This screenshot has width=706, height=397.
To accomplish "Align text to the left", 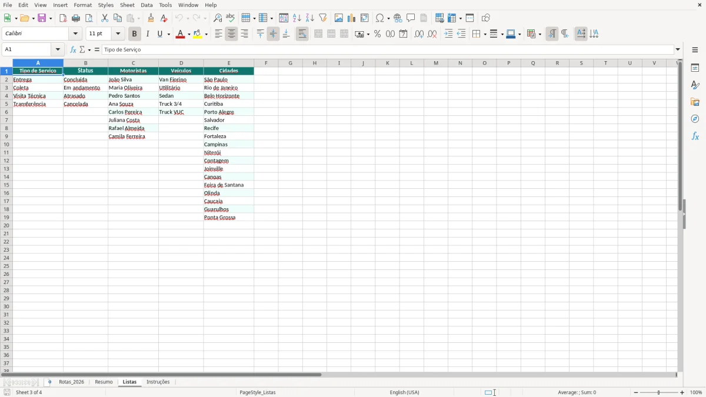I will pos(218,34).
